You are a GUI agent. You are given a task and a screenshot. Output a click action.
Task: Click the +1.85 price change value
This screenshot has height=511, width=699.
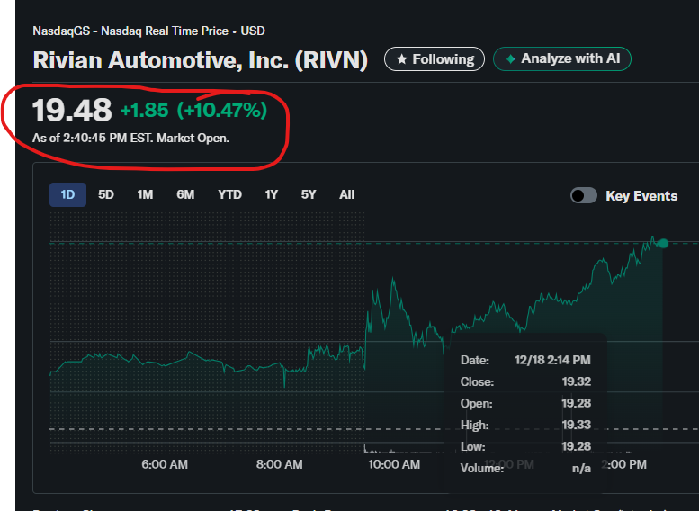pyautogui.click(x=145, y=110)
